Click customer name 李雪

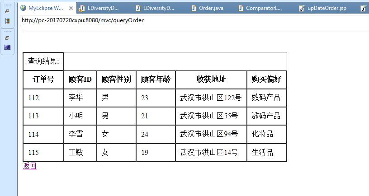(76, 134)
